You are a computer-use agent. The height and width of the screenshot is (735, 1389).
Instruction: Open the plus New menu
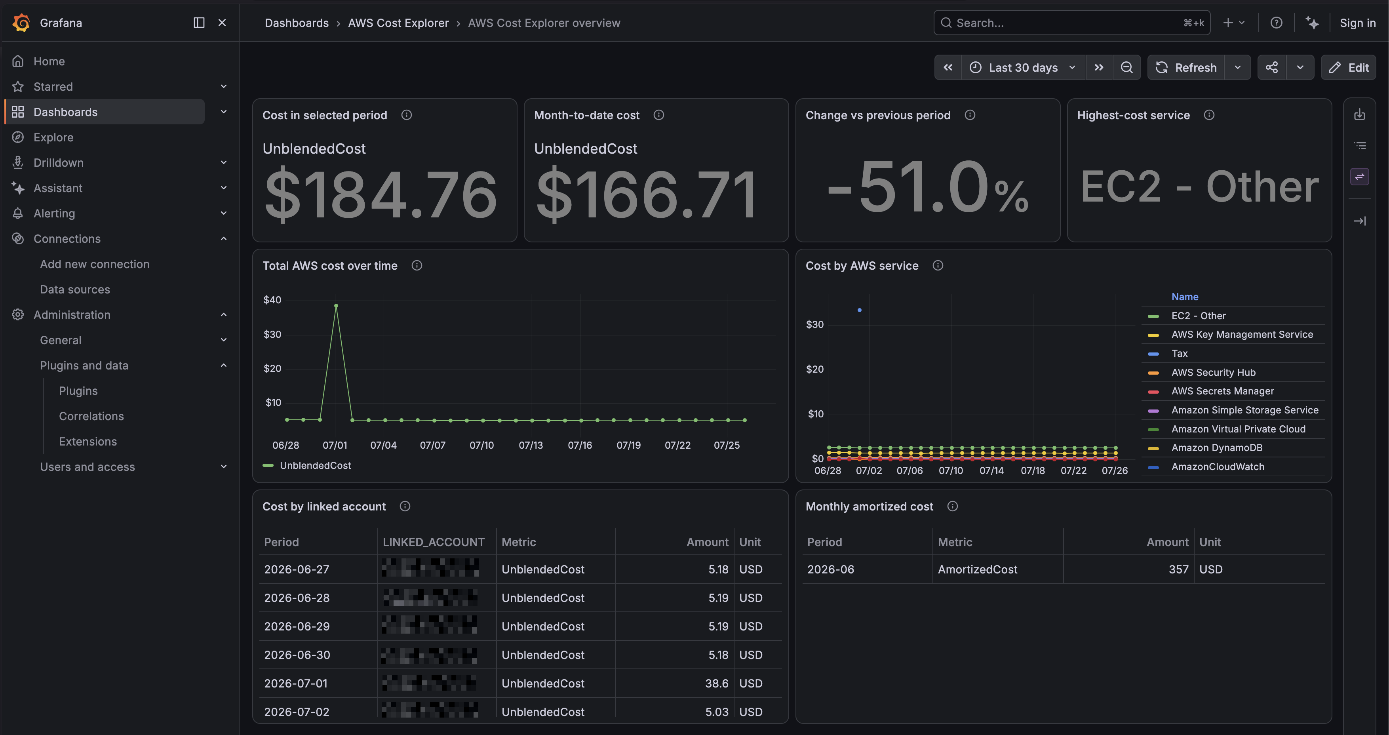(1234, 23)
